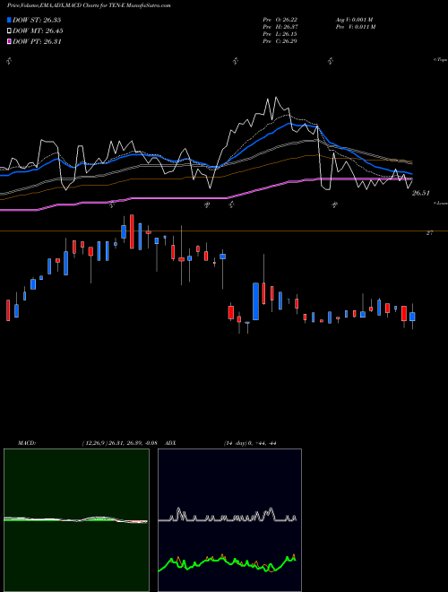Click the blue DOW ST legend swatch

tap(9, 20)
